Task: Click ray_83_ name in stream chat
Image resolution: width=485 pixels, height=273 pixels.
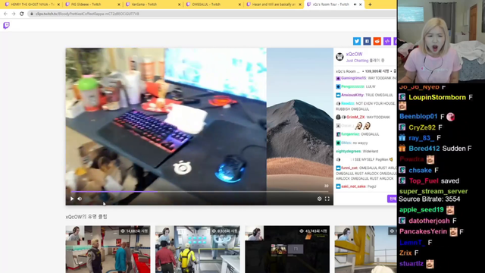Action: click(421, 138)
